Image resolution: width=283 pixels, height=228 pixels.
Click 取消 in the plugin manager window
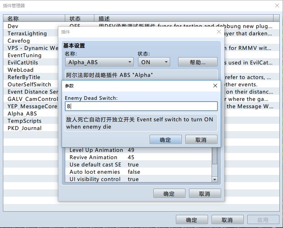pos(227,220)
